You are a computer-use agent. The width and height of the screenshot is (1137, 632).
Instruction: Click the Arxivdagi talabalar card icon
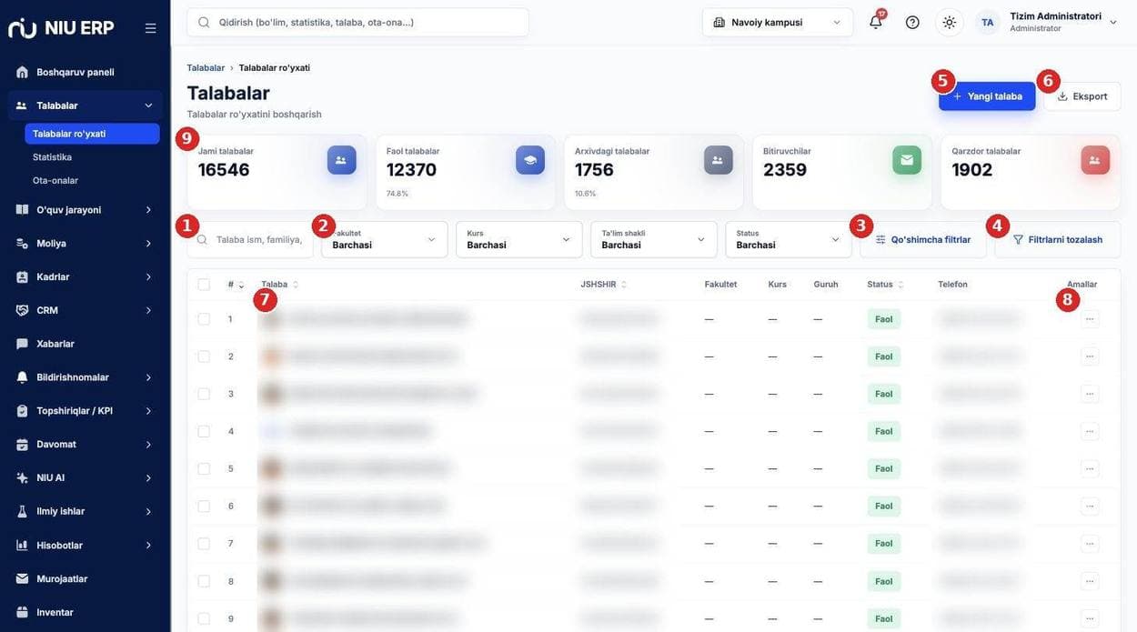[719, 160]
